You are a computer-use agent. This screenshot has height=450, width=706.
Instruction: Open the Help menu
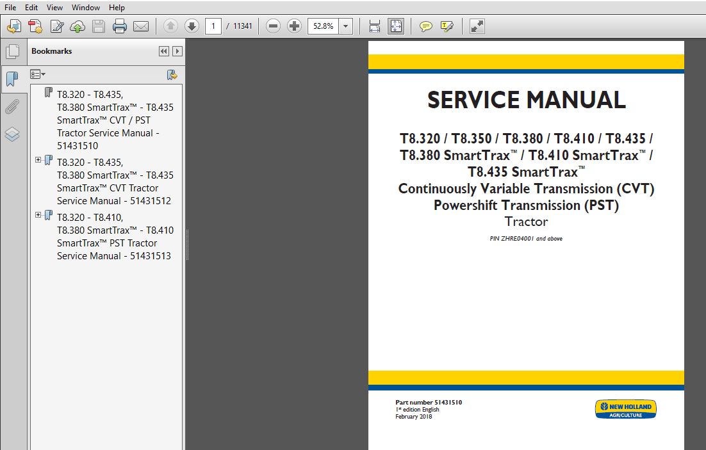[117, 7]
